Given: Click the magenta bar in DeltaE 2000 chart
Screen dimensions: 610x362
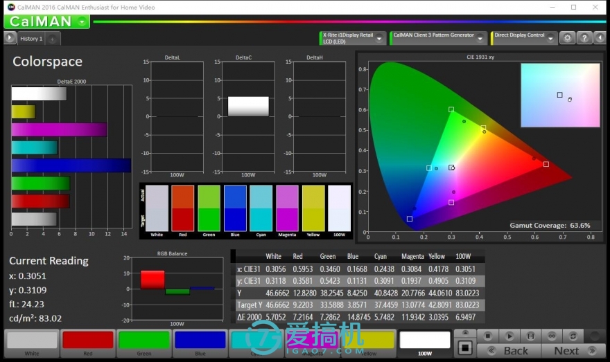Looking at the screenshot, I should click(60, 129).
